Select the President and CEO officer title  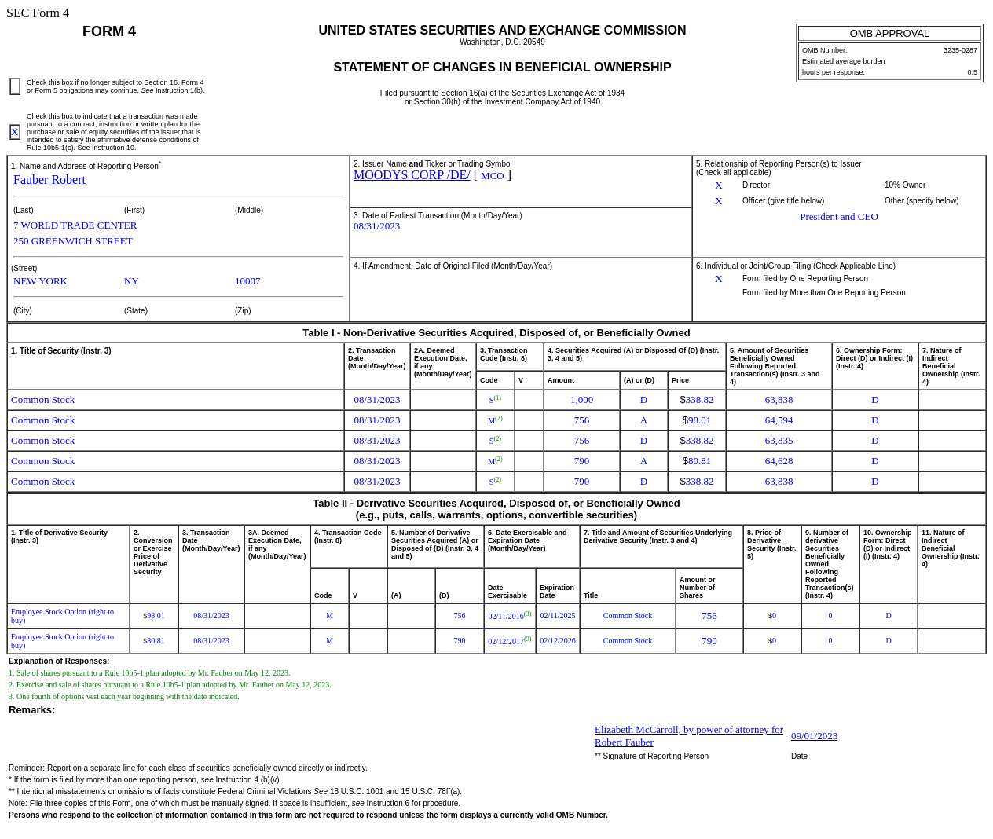point(839,217)
